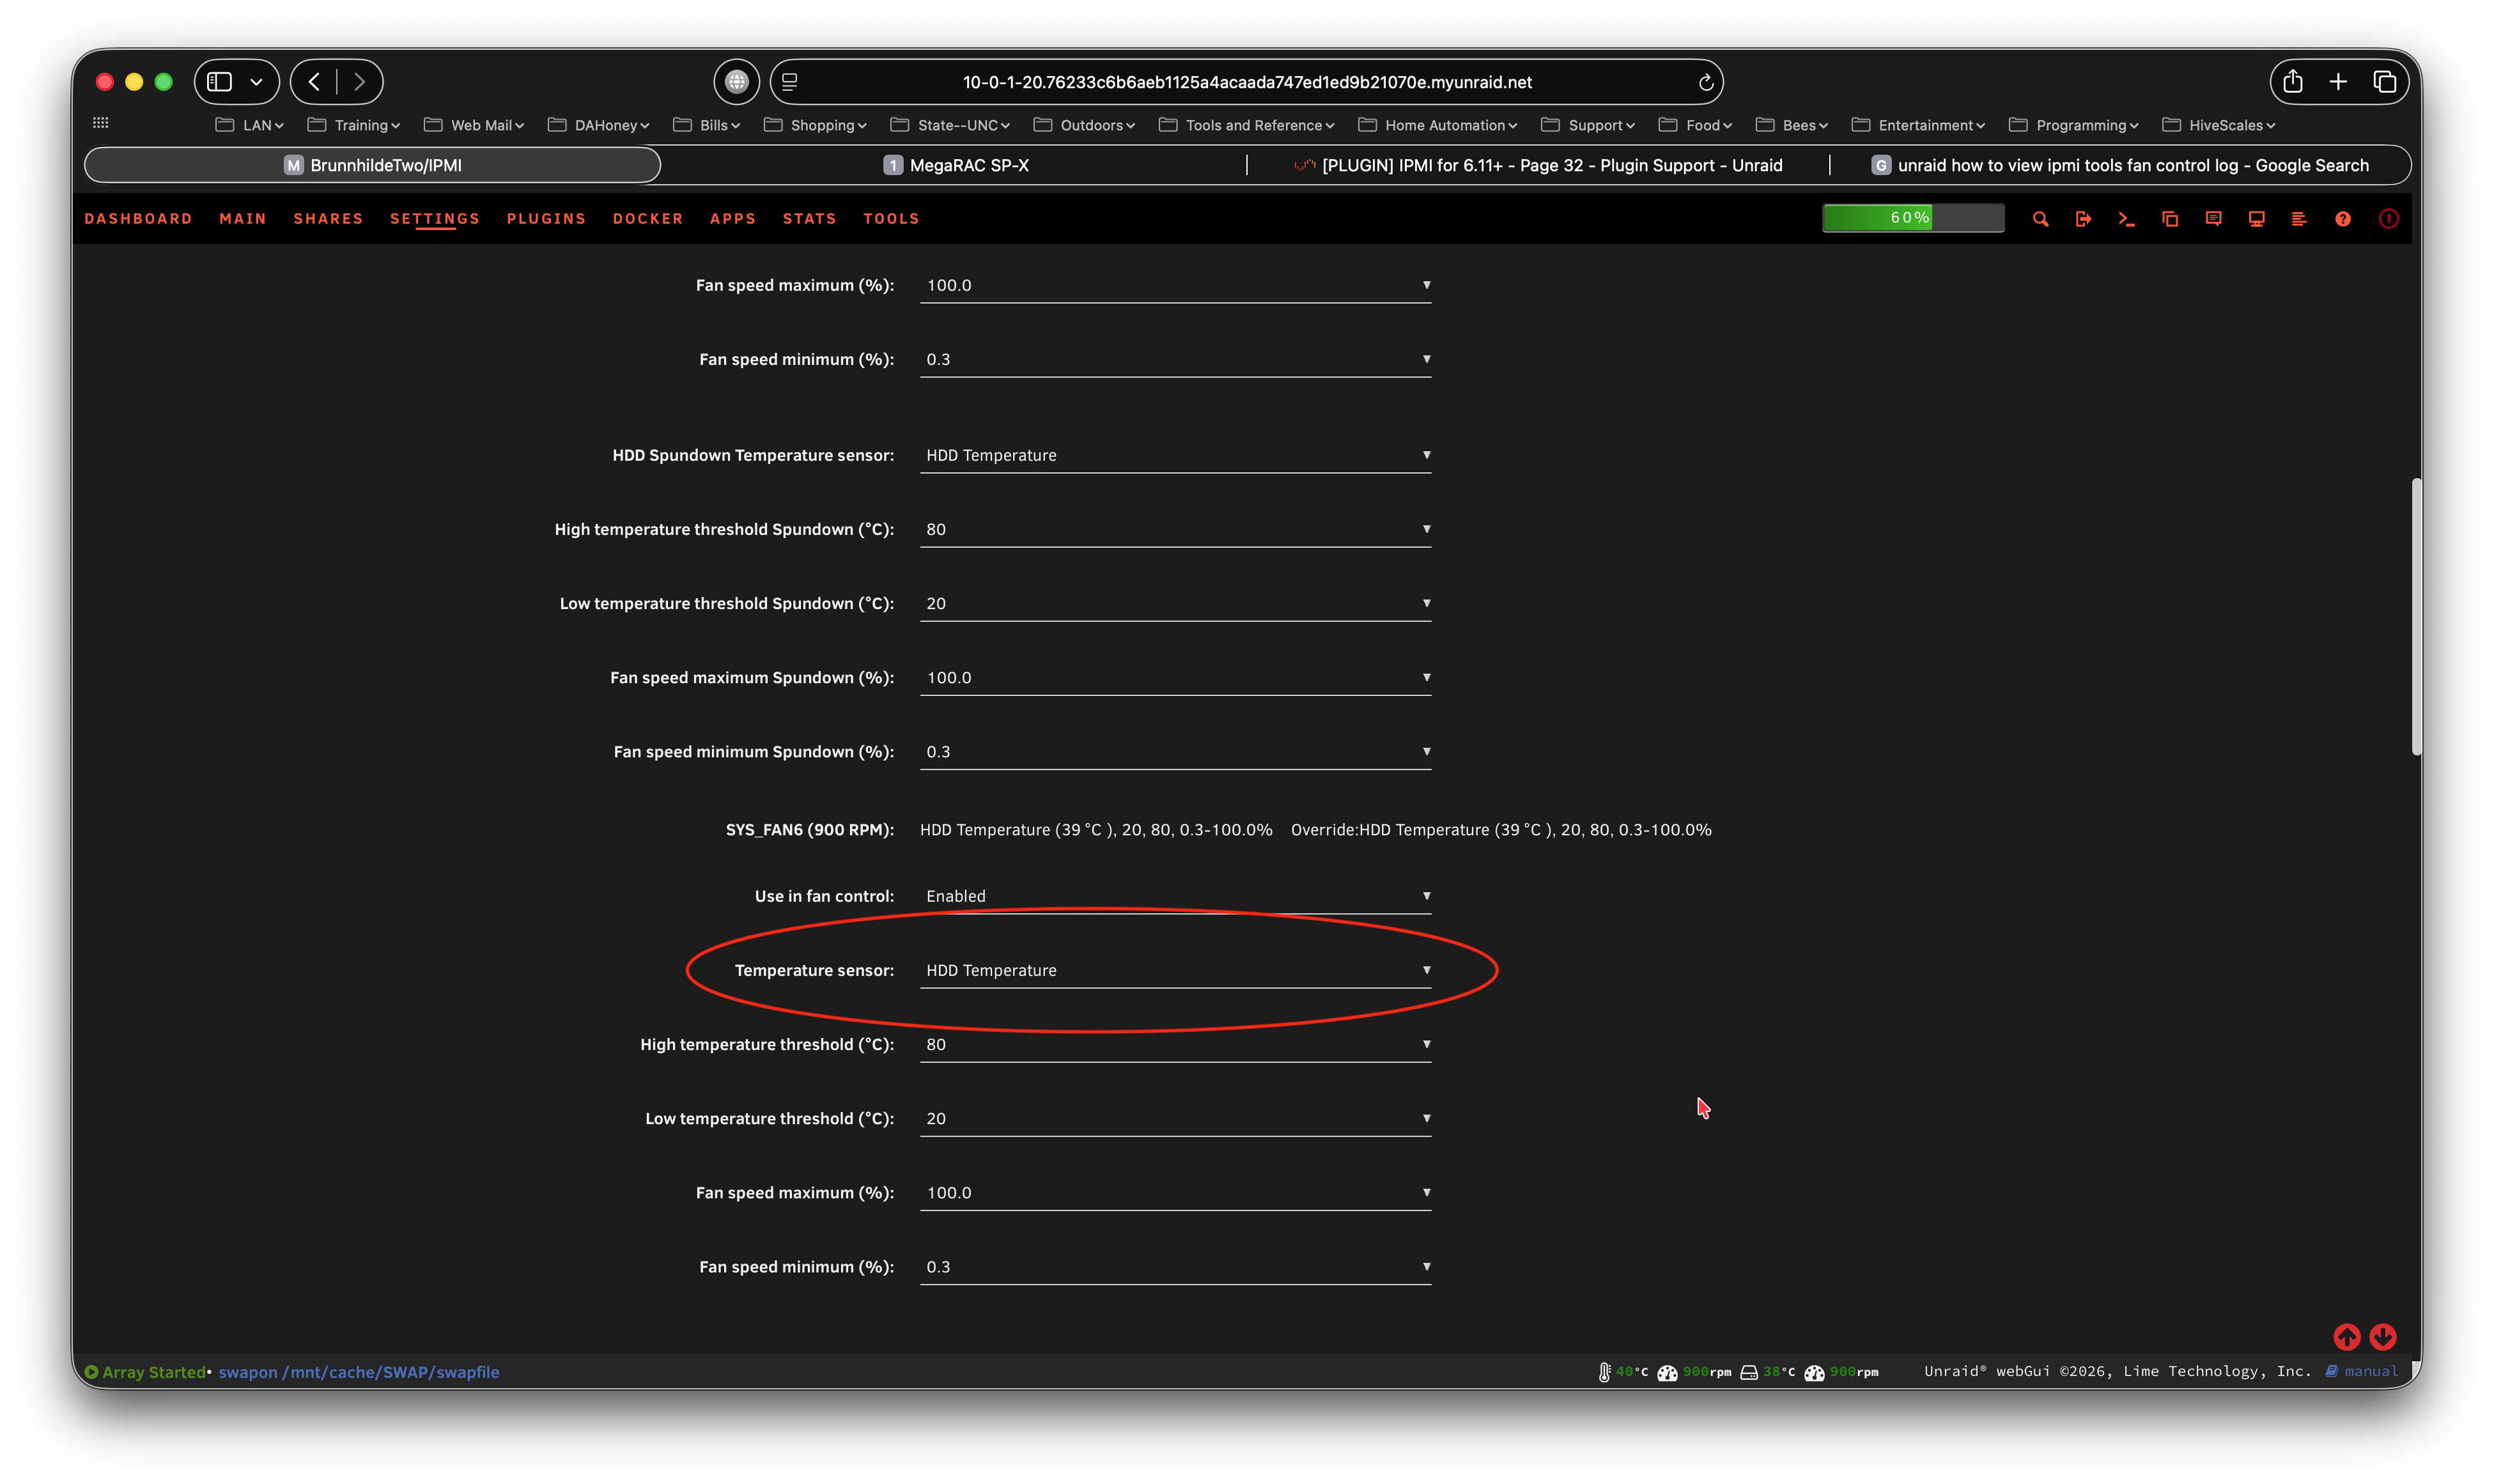Expand Safari sidebar options chevron
The height and width of the screenshot is (1484, 2494).
tap(256, 82)
